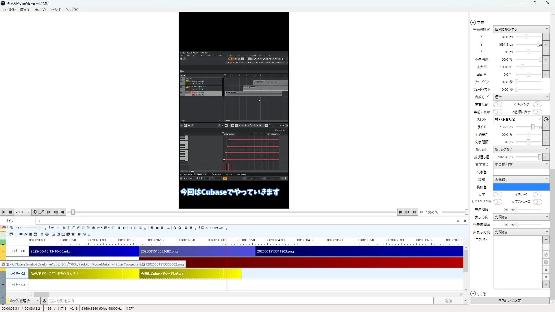Enable the 太字 bold toggle
The image size is (555, 312).
tap(497, 194)
